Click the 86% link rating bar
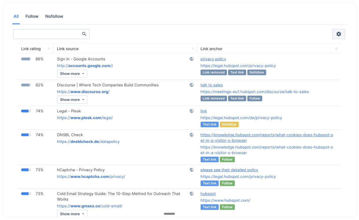359x220 pixels. (x=26, y=59)
